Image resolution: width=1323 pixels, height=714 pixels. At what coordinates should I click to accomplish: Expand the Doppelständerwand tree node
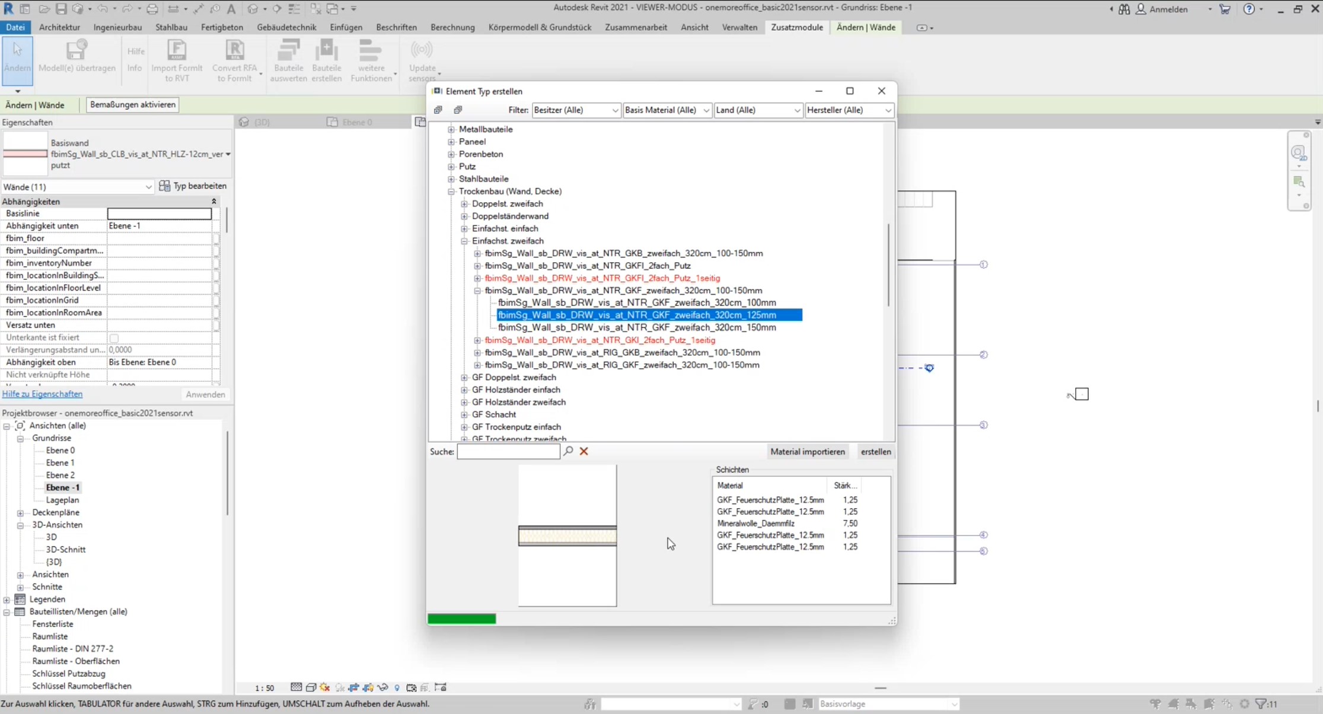(464, 216)
